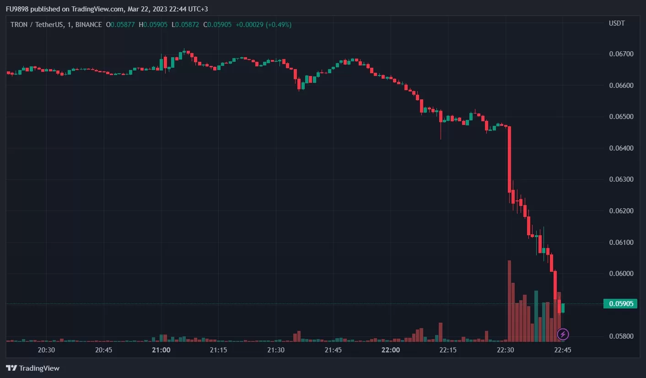The width and height of the screenshot is (646, 378).
Task: Click the high value H0.05905
Action: [153, 25]
